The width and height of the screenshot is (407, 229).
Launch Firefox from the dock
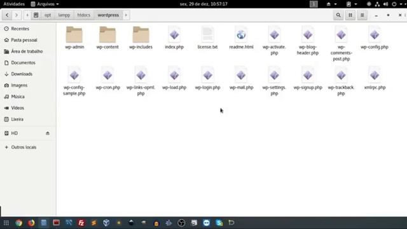31,223
